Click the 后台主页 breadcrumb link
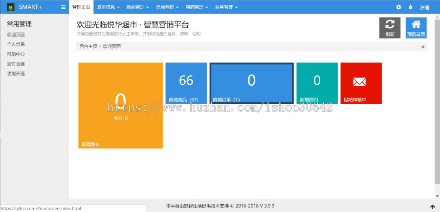 point(88,47)
